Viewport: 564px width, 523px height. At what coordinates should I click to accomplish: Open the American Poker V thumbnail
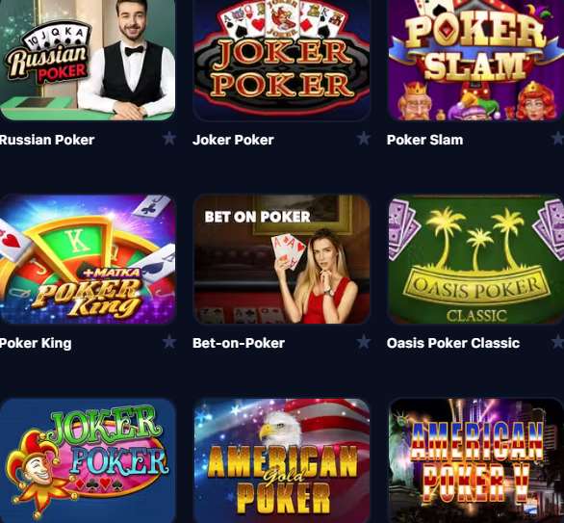coord(475,460)
